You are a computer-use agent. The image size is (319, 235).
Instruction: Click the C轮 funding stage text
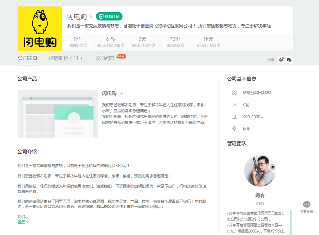(x=246, y=105)
